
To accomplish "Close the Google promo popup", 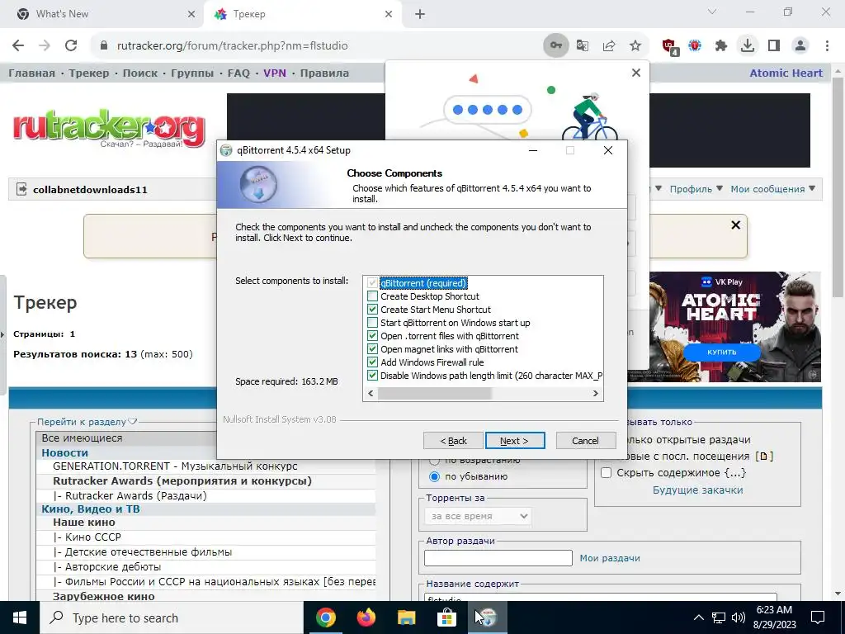I will coord(636,73).
